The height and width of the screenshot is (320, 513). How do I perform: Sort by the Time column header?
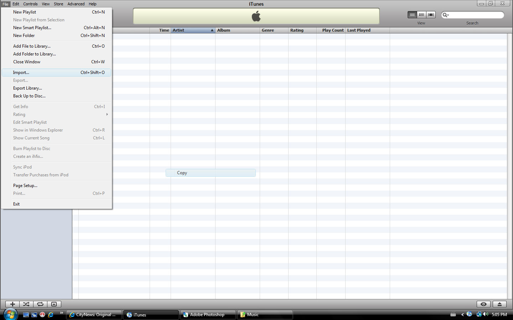(160, 30)
